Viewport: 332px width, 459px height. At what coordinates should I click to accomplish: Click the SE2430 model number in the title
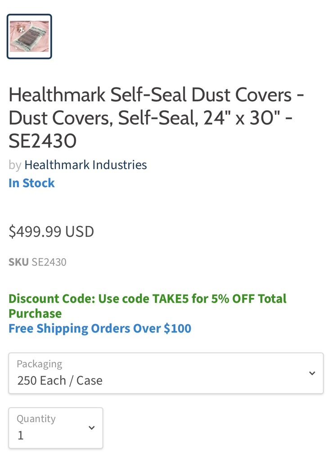43,141
